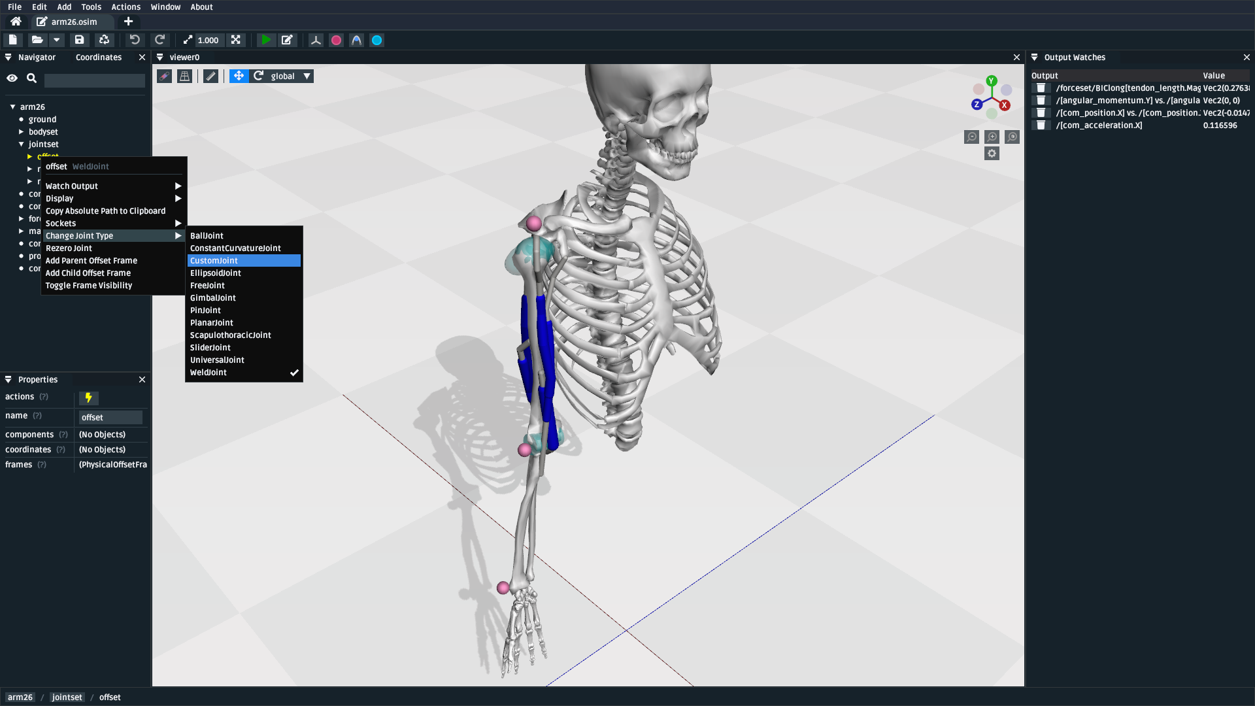Click the Reload model recycle icon

[x=104, y=40]
